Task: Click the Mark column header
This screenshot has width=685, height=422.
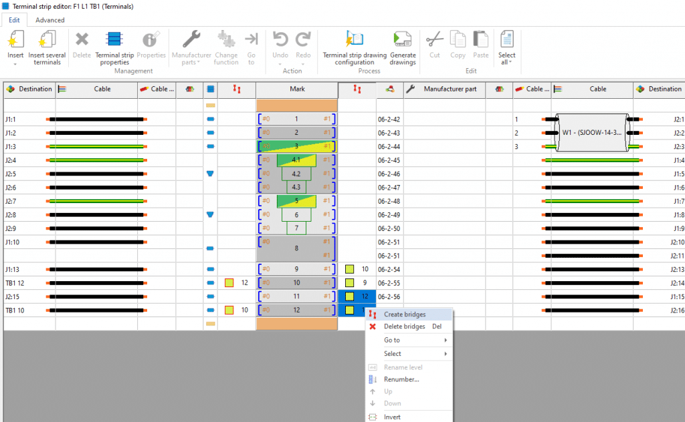Action: tap(296, 89)
